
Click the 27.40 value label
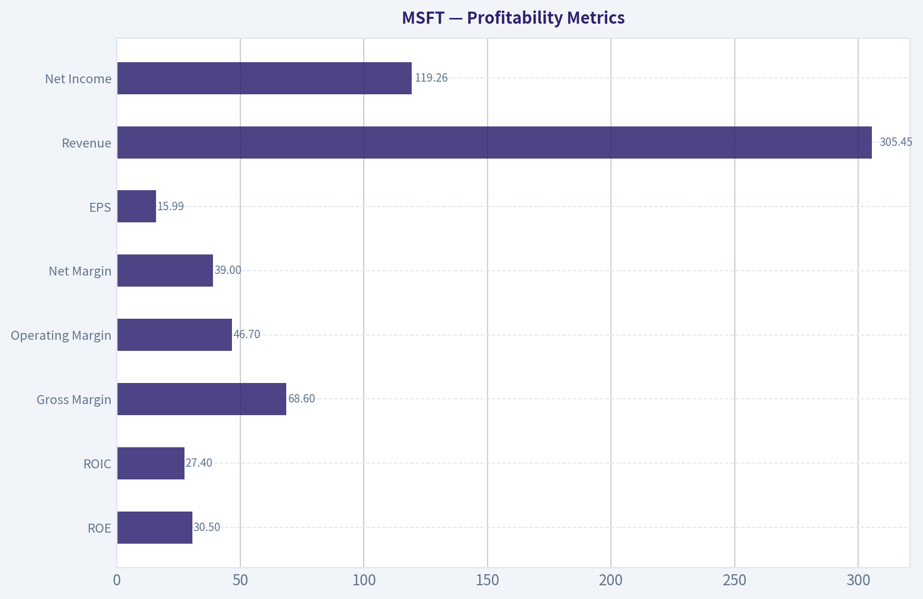pos(199,463)
